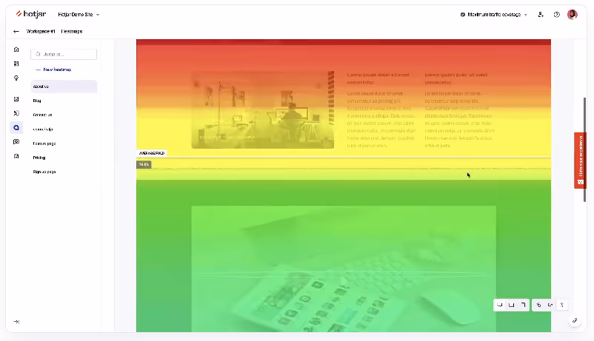Open the user profile avatar

point(572,14)
